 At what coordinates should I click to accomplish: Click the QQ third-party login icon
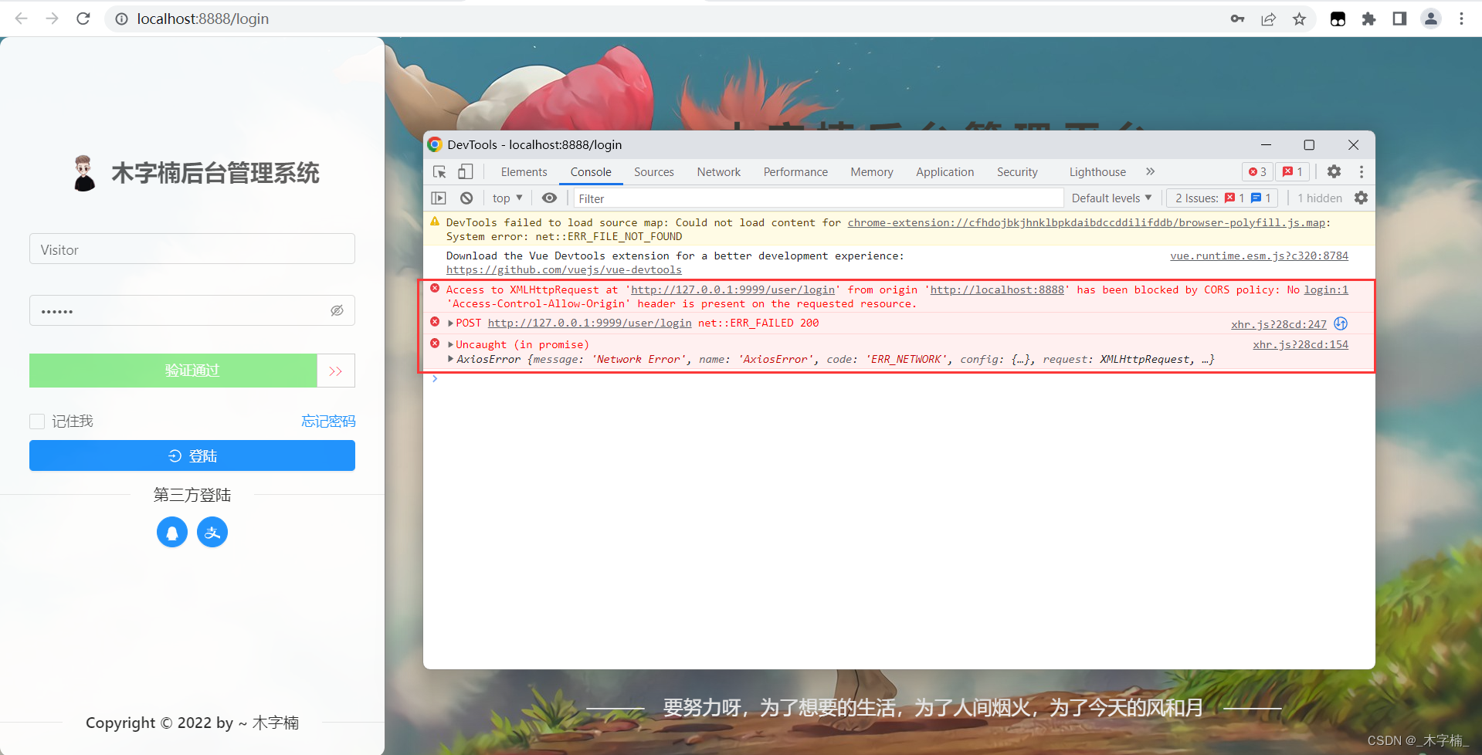click(x=172, y=532)
